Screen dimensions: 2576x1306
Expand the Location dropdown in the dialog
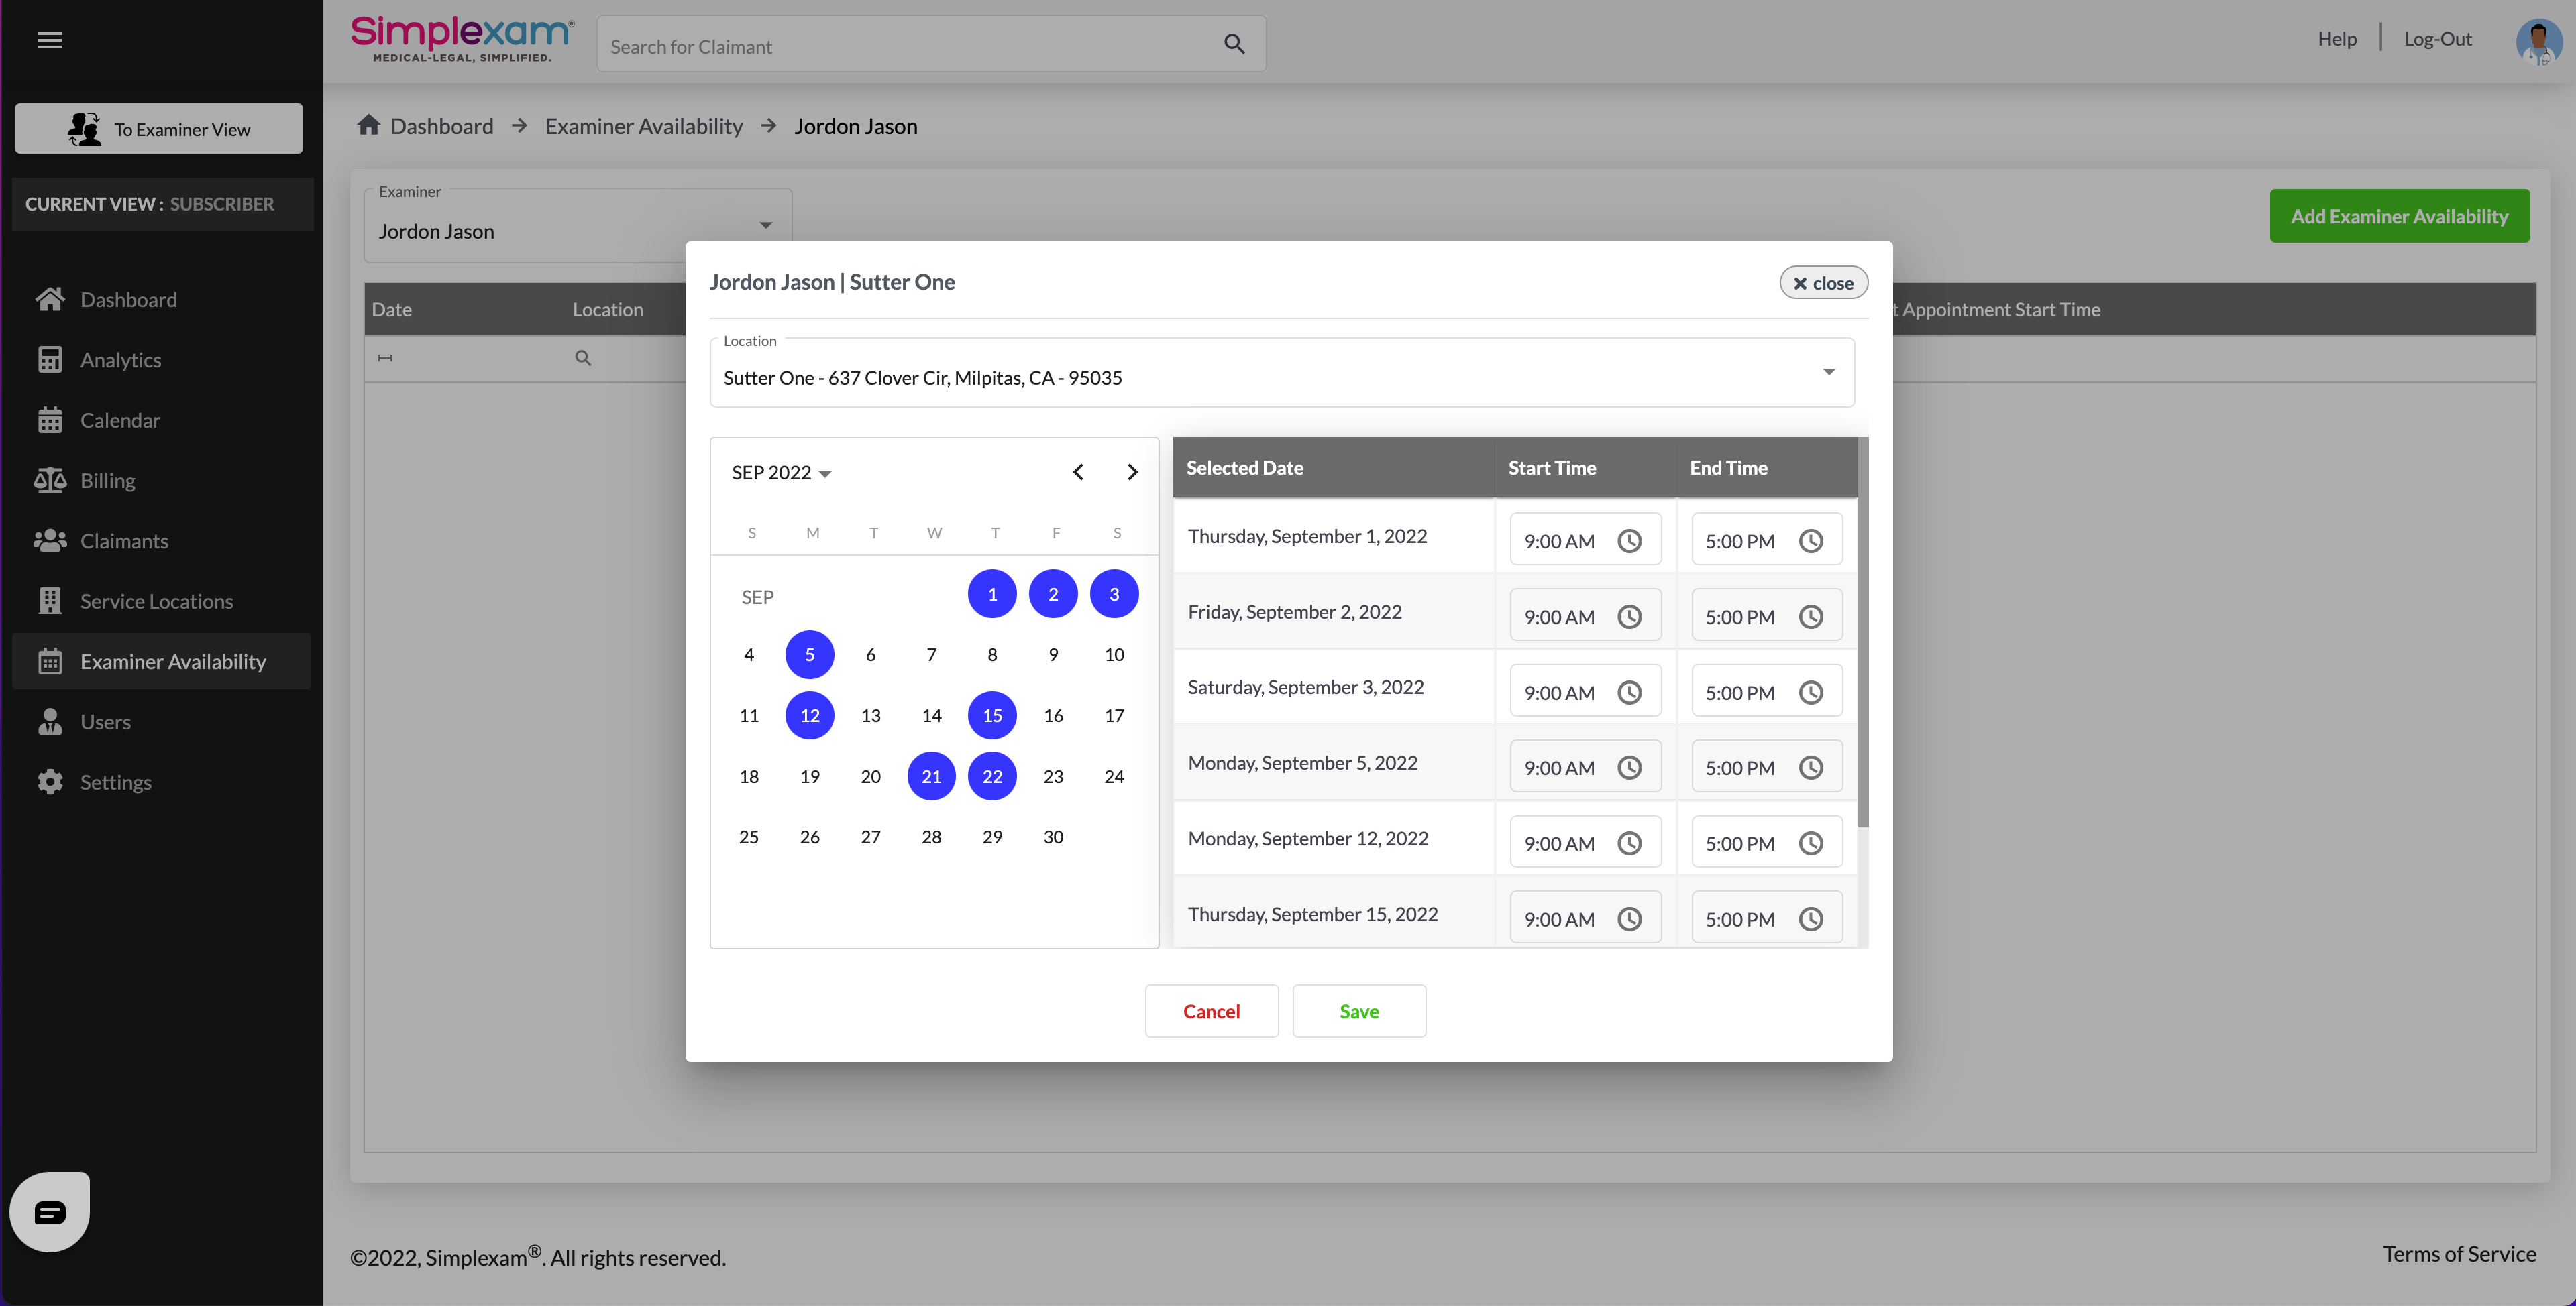click(x=1828, y=371)
